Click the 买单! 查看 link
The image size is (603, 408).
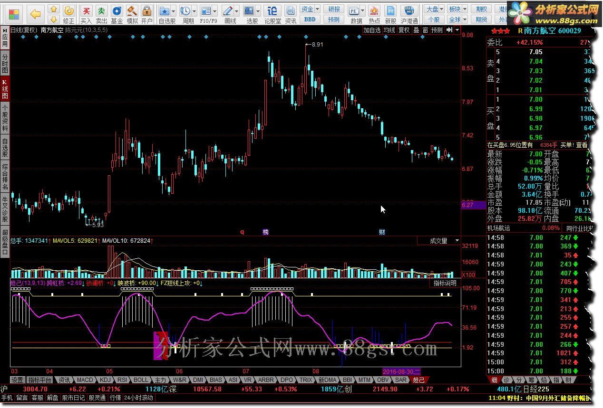[x=574, y=145]
